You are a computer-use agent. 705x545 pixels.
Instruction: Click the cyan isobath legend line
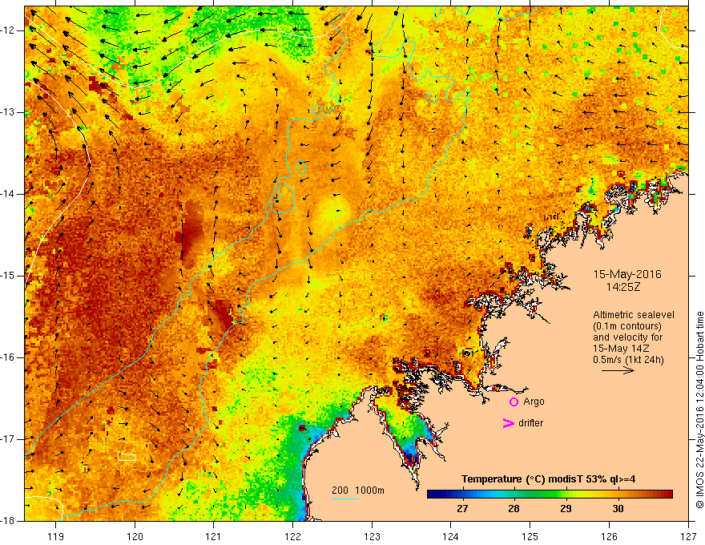pos(344,499)
